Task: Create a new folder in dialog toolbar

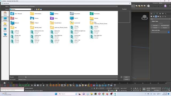Action: click(39, 9)
